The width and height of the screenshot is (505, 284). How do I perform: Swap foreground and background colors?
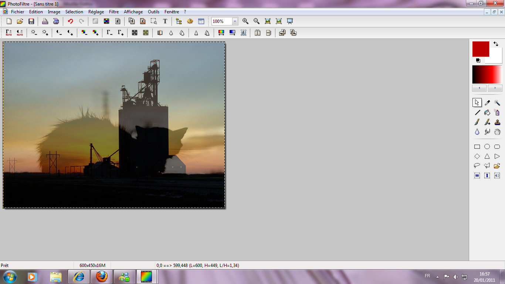(x=496, y=44)
